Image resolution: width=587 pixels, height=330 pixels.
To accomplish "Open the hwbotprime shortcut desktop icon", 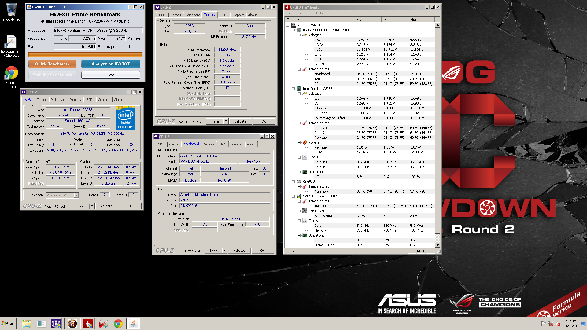I will click(11, 46).
